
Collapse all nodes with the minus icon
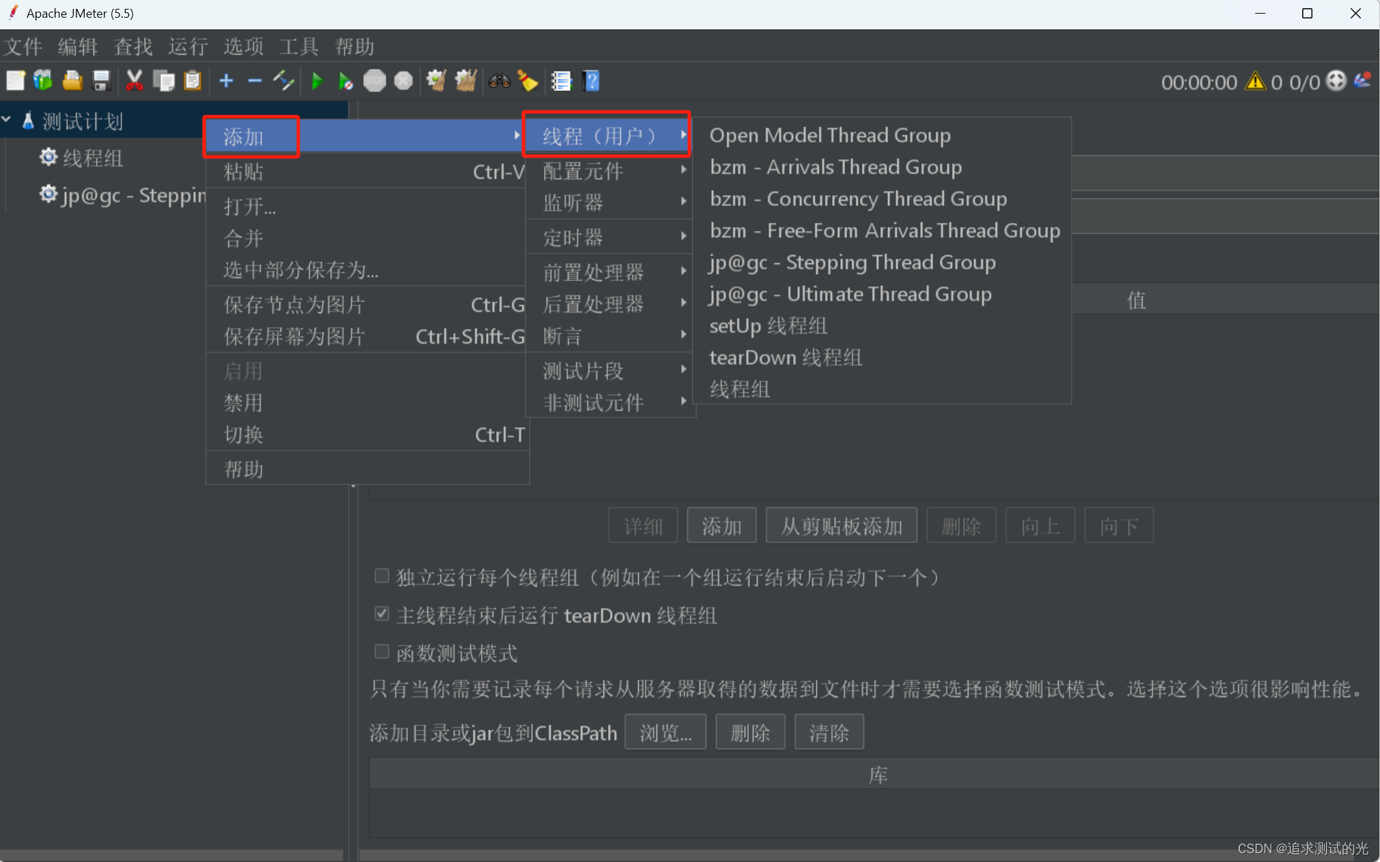255,81
